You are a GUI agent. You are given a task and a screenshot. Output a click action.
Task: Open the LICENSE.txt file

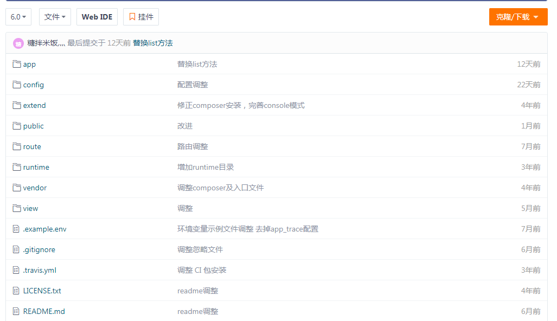click(x=42, y=291)
